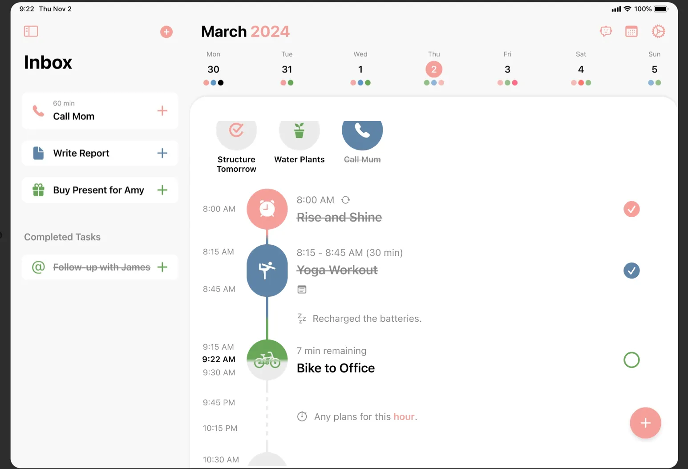Viewport: 688px width, 469px height.
Task: Open the completed Follow-up with James task
Action: click(x=100, y=267)
